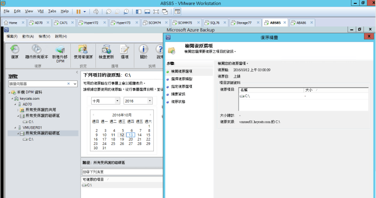Click the 關於 info icon
Viewport: 376px width, 198px height.
tap(143, 51)
